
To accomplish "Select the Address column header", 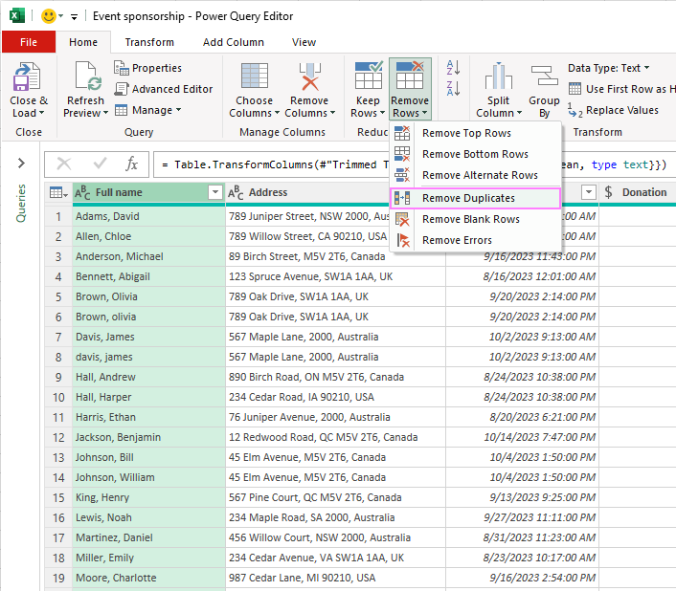I will 307,192.
